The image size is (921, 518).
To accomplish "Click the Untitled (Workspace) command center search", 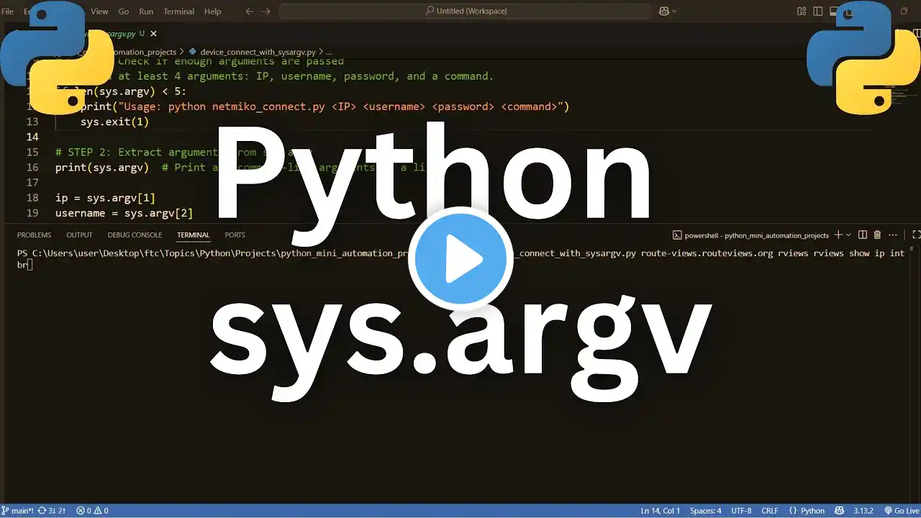I will [465, 11].
